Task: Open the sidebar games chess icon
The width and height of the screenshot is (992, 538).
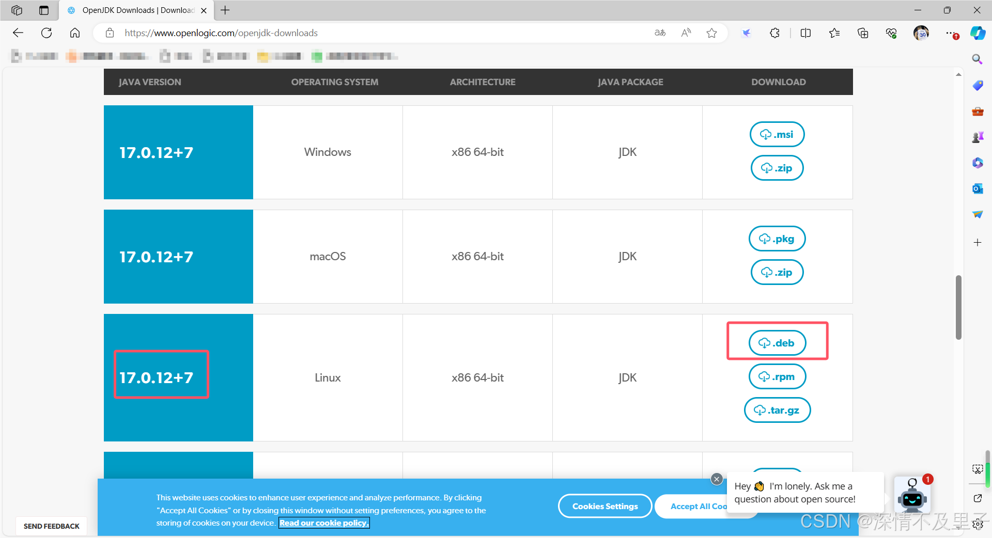Action: [978, 137]
